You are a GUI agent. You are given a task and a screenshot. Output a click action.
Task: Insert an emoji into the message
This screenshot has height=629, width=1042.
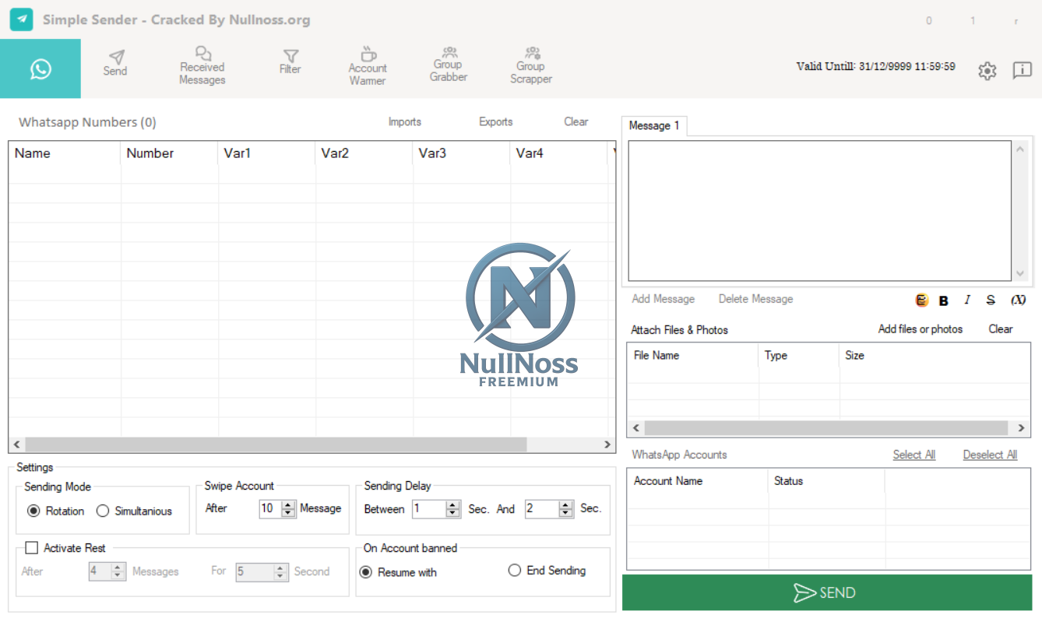tap(922, 300)
